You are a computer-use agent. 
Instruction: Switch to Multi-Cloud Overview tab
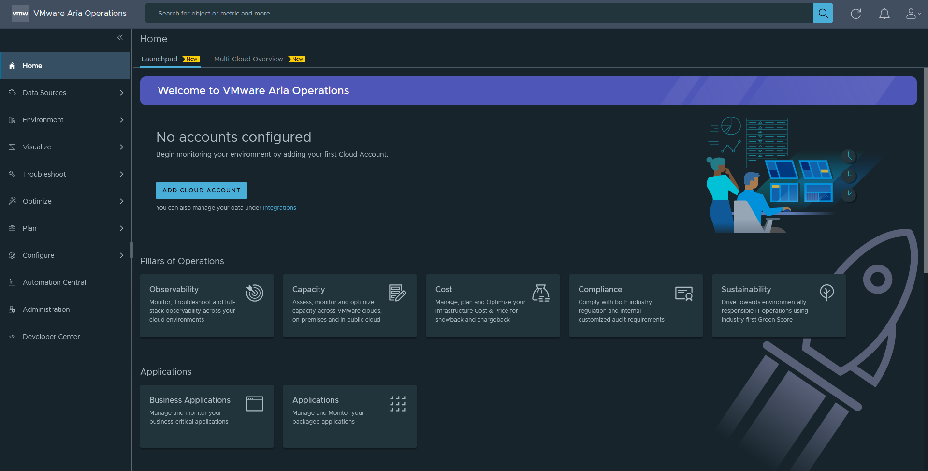point(260,59)
